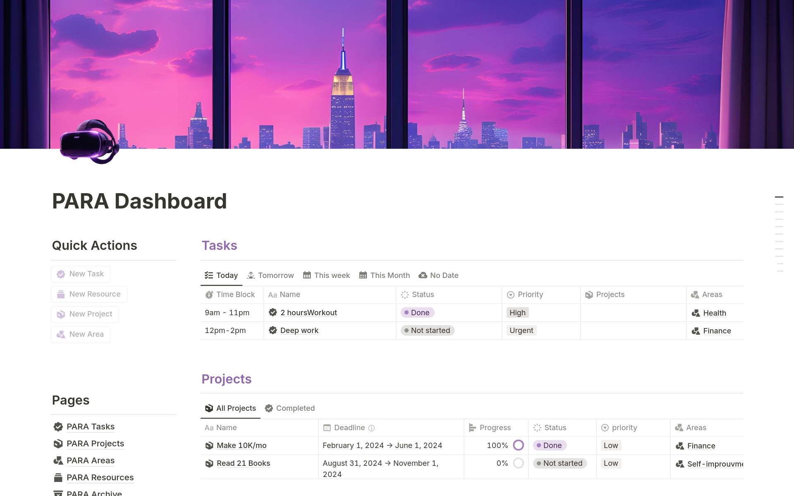Click the New Task button
This screenshot has width=794, height=496.
click(x=81, y=274)
